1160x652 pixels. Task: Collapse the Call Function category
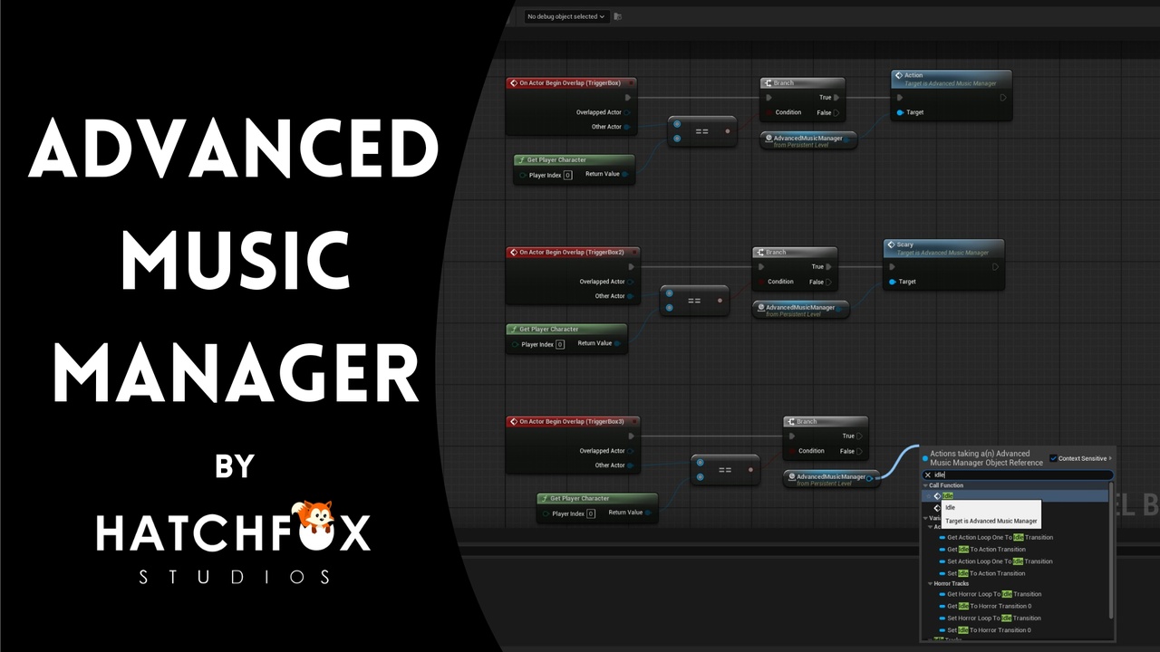click(x=925, y=485)
